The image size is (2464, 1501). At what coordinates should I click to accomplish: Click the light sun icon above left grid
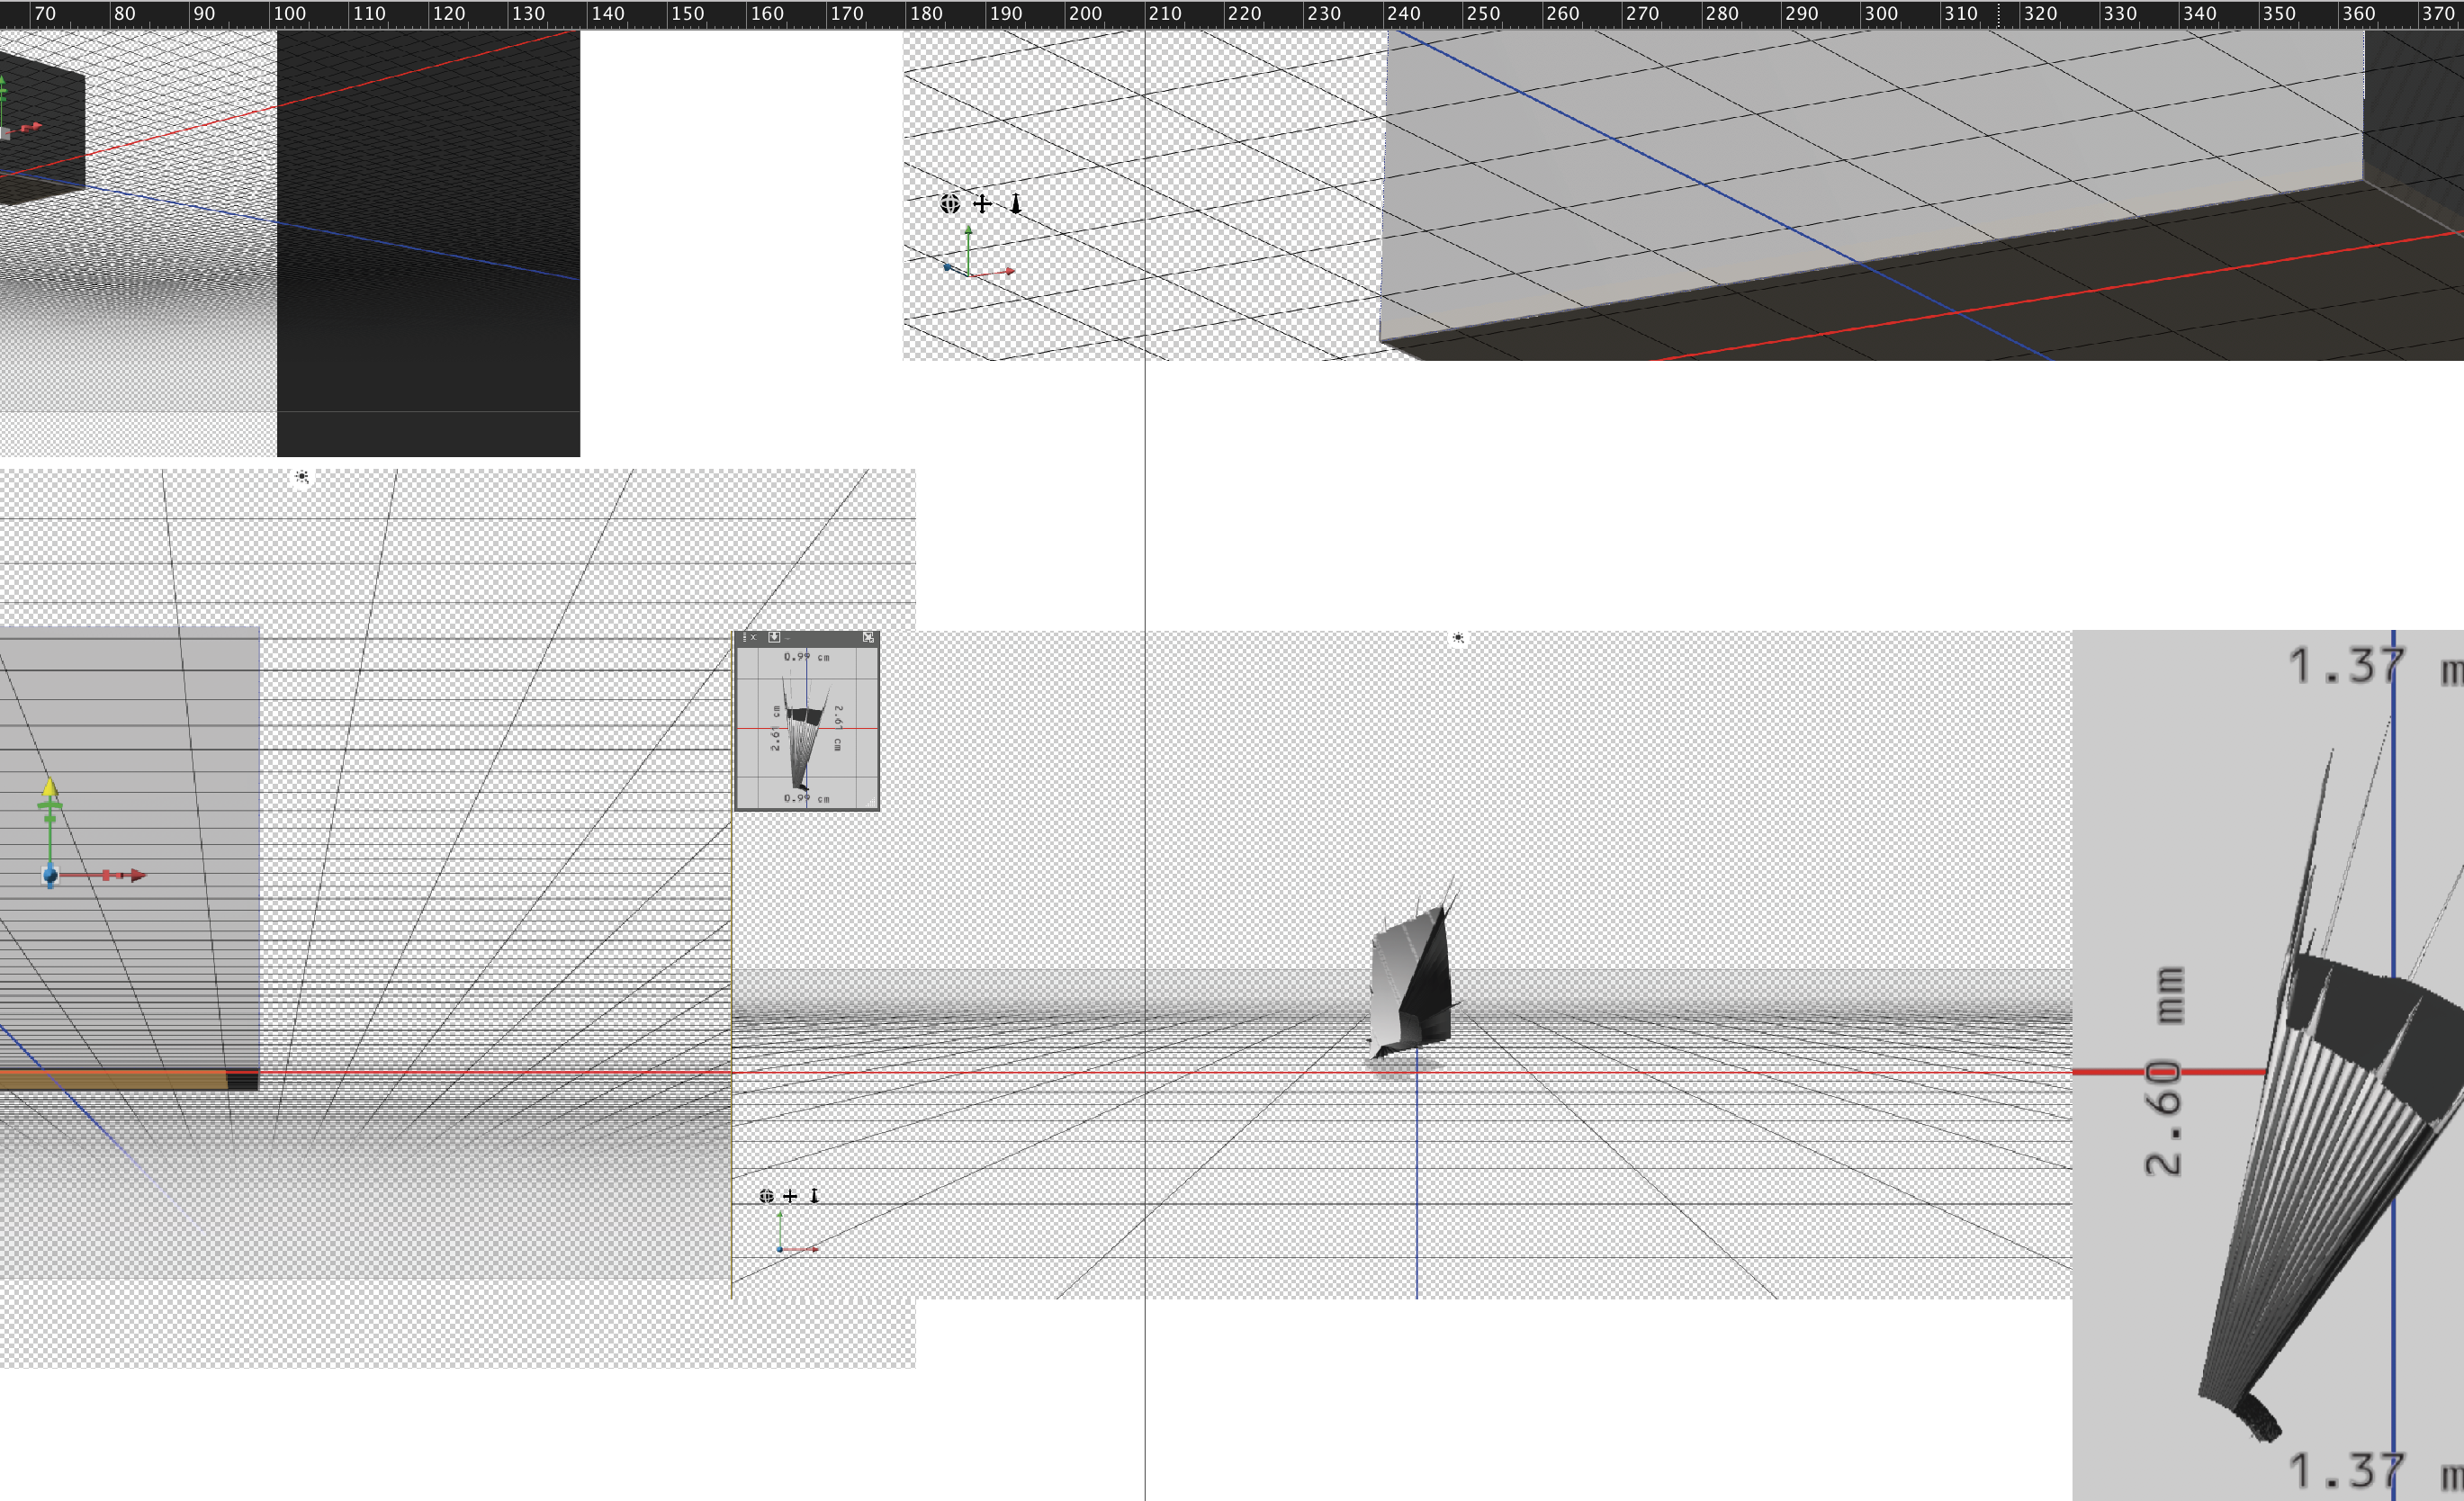[302, 477]
